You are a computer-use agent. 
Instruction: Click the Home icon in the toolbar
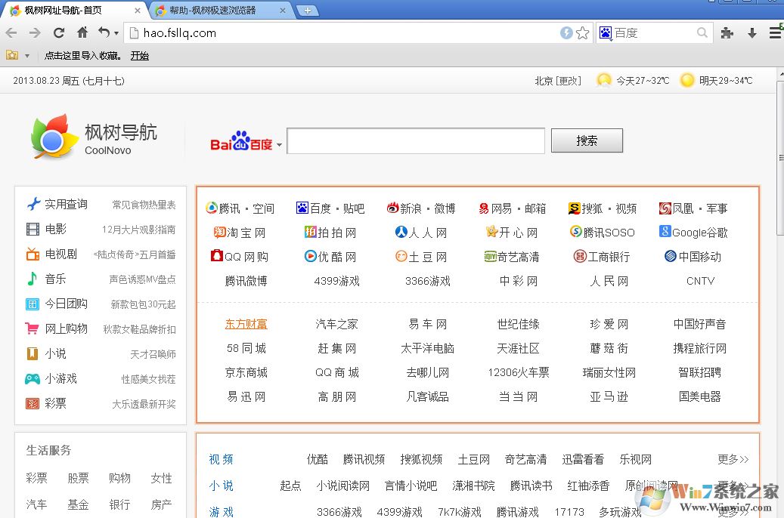pyautogui.click(x=82, y=33)
